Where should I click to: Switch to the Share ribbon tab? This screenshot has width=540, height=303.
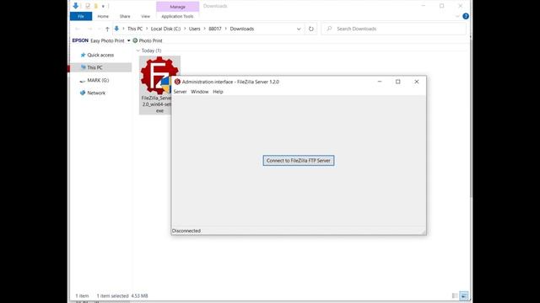coord(125,16)
